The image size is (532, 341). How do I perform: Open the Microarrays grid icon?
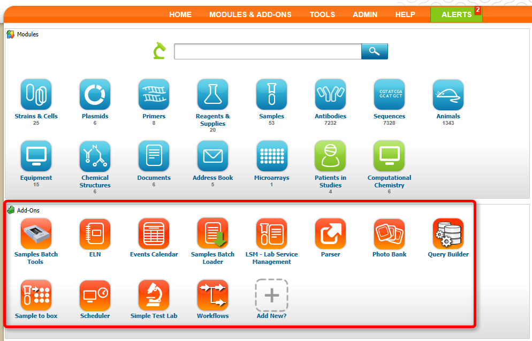tap(271, 156)
